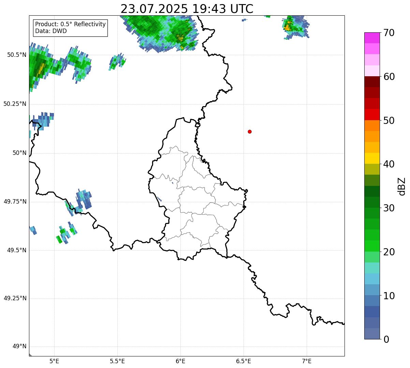Screen dimensions: 410x368
Task: Click colorbar tick label 50
Action: (x=389, y=121)
